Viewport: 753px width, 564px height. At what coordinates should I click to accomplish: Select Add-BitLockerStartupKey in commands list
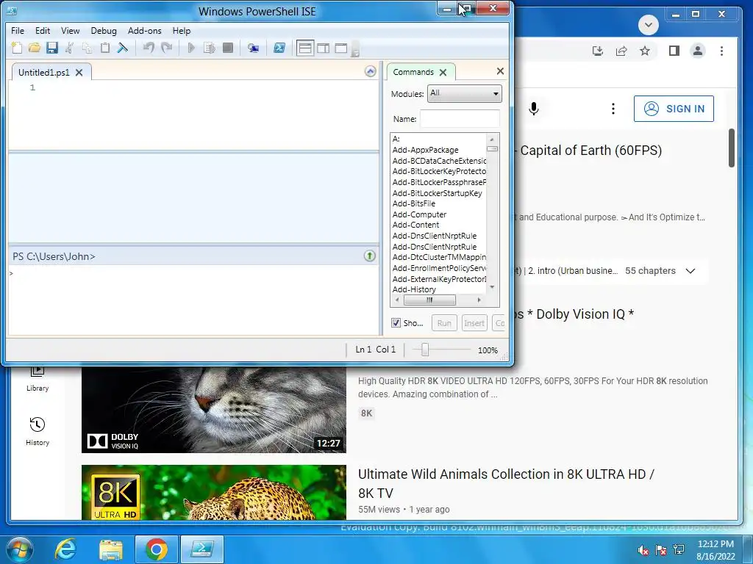pyautogui.click(x=437, y=193)
